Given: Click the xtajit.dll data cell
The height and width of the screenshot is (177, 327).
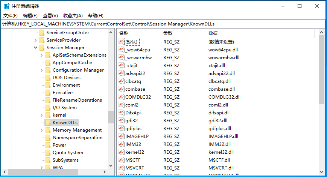Looking at the screenshot, I should coord(217,66).
